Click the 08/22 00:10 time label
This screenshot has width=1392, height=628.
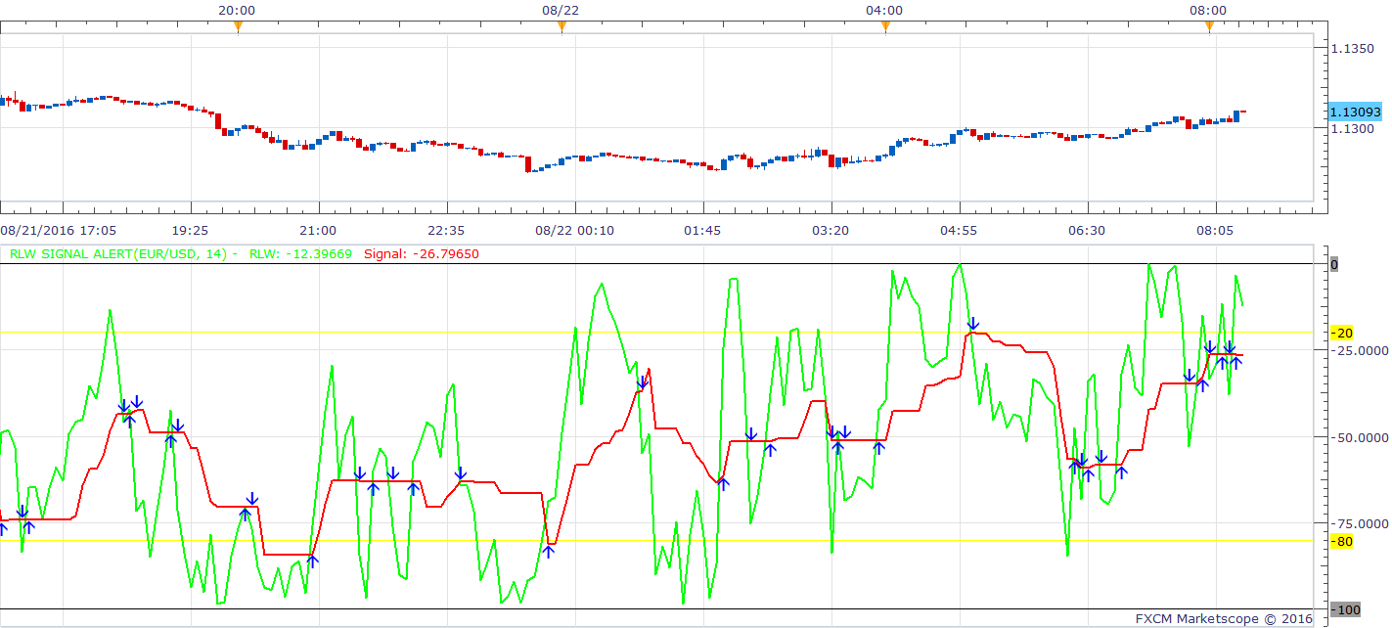point(574,230)
